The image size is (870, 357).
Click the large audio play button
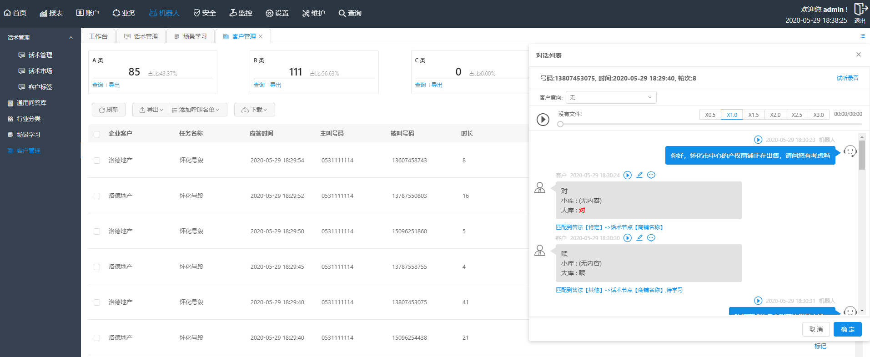pos(543,120)
